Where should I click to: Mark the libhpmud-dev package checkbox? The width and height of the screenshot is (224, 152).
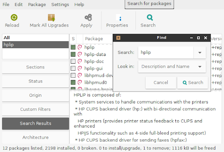coord(73,75)
